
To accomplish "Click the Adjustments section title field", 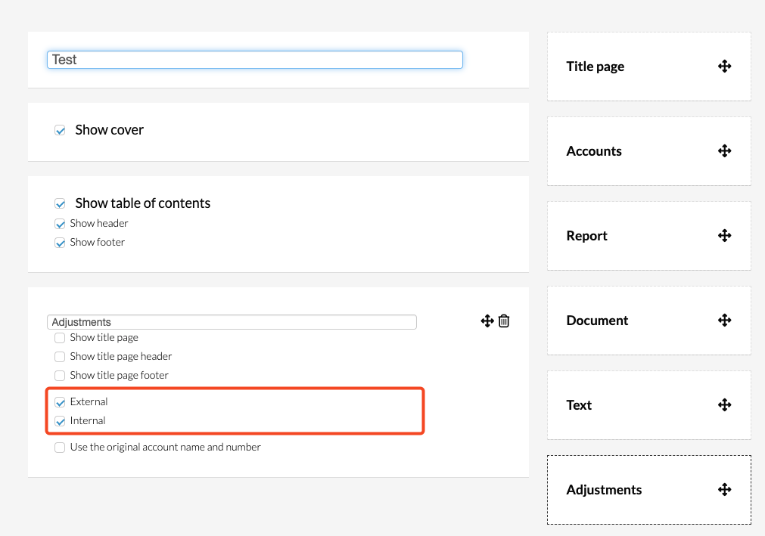I will pos(232,322).
